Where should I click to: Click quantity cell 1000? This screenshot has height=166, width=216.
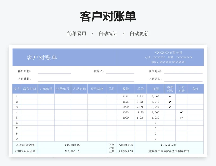point(126,118)
